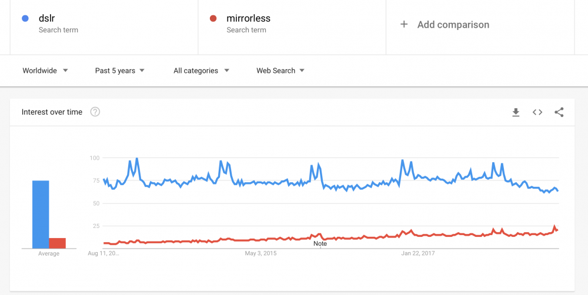Viewport: 588px width, 295px height.
Task: Click the Note marker on the chart
Action: click(x=320, y=243)
